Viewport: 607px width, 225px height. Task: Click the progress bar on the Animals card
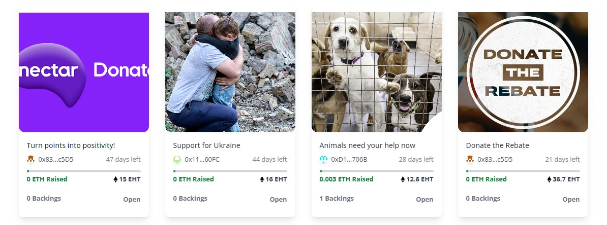tap(377, 171)
